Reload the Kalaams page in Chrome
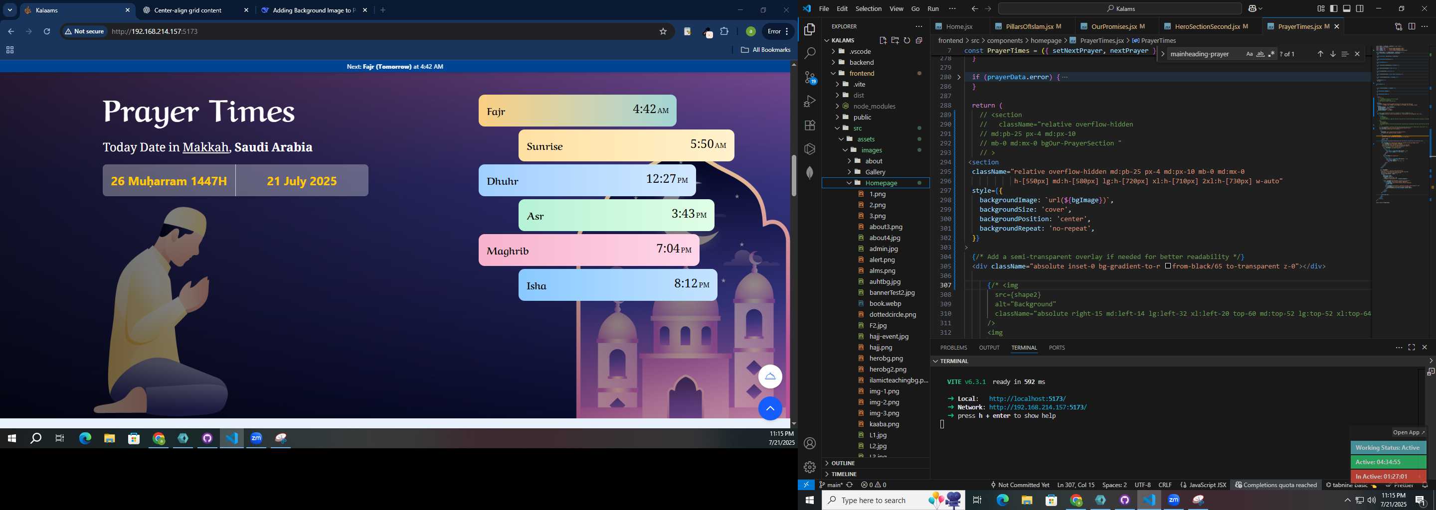Screen dimensions: 1436x510 point(47,32)
